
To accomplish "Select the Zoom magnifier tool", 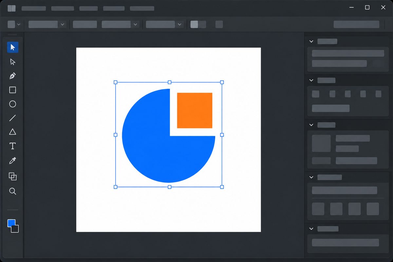I will (x=12, y=191).
